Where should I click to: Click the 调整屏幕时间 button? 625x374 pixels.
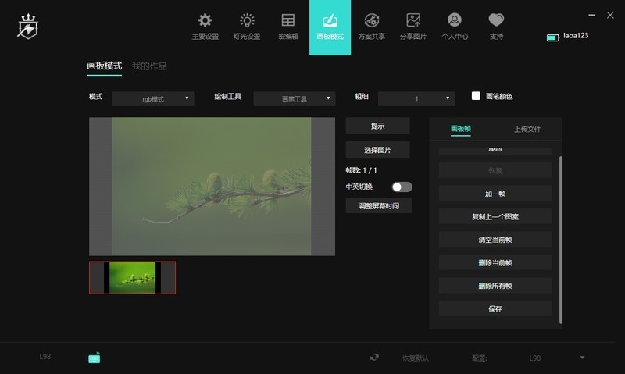click(379, 206)
